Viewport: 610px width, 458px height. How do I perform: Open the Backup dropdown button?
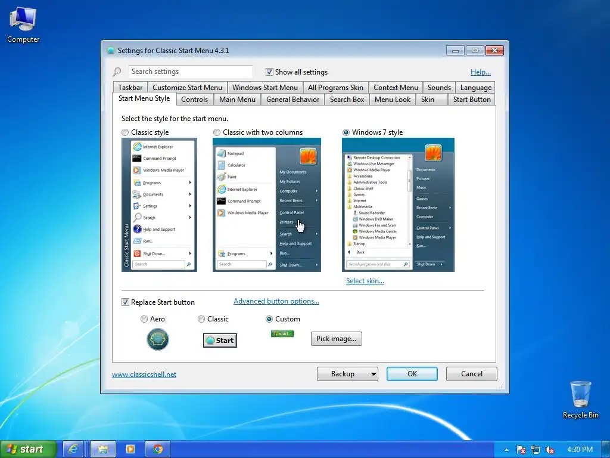pos(347,374)
